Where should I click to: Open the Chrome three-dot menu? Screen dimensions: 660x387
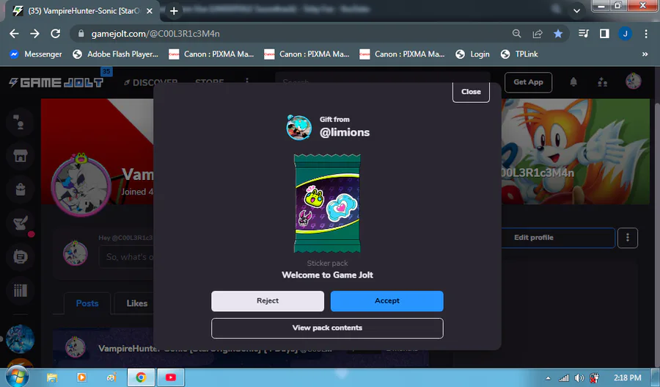coord(645,34)
